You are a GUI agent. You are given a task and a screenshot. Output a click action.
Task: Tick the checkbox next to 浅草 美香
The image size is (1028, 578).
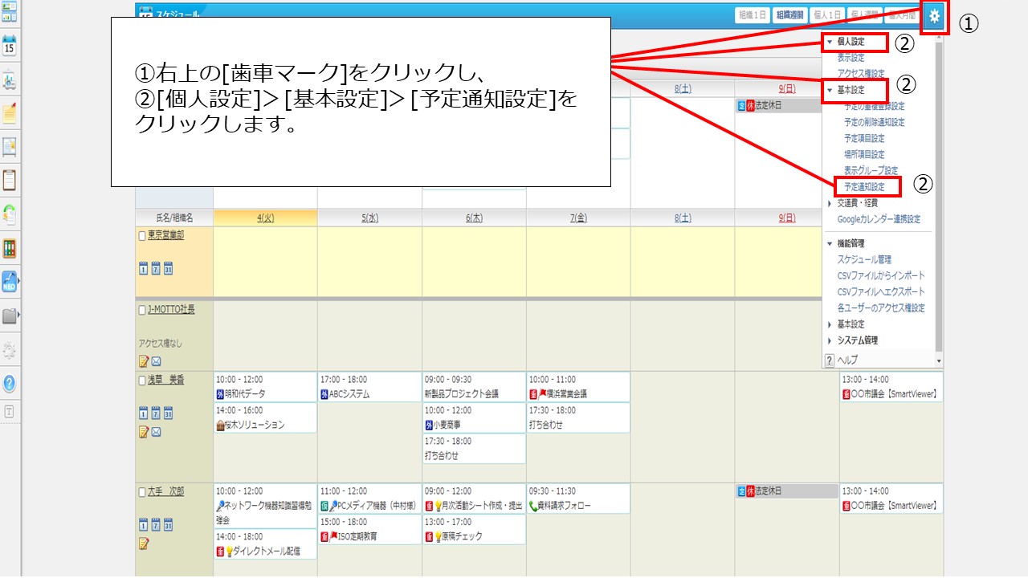click(142, 381)
